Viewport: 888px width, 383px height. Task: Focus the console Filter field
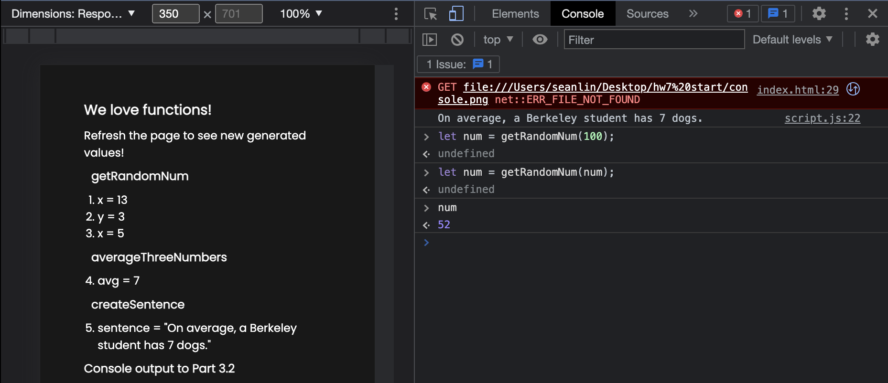(654, 40)
